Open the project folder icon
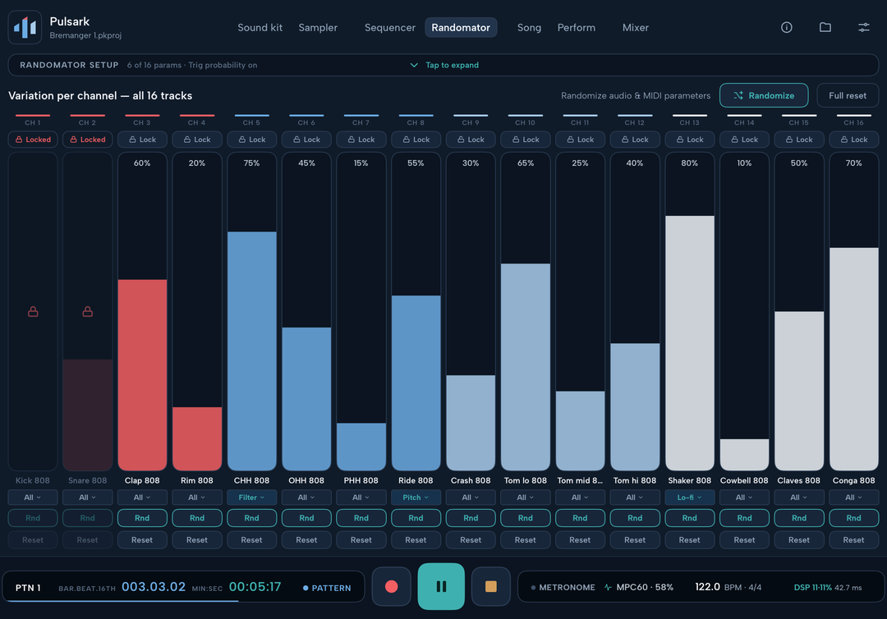Screen dimensions: 887x619 (x=825, y=27)
